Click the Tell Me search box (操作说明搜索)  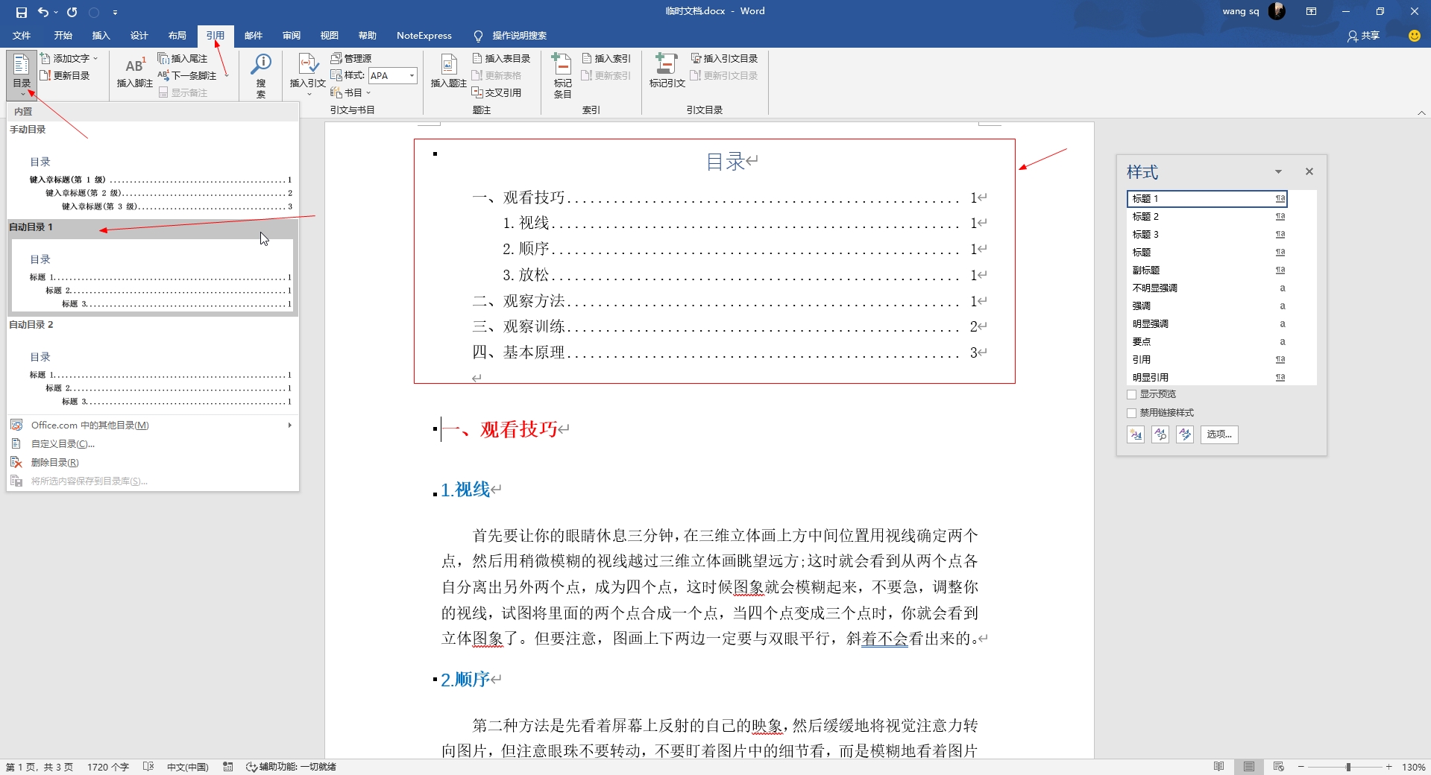(511, 36)
